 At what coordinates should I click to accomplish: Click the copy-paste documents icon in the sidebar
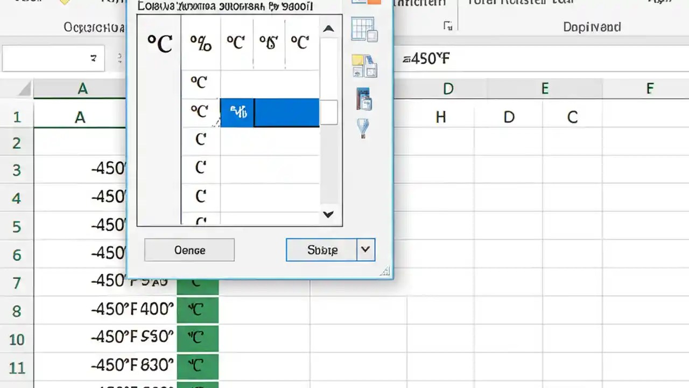(x=364, y=65)
